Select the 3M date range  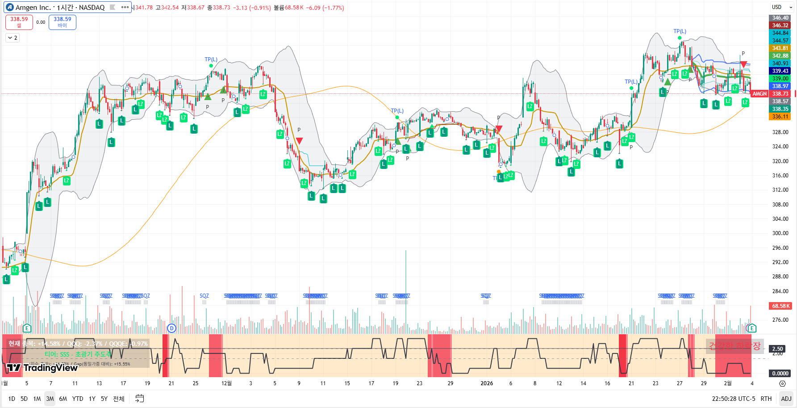coord(50,399)
